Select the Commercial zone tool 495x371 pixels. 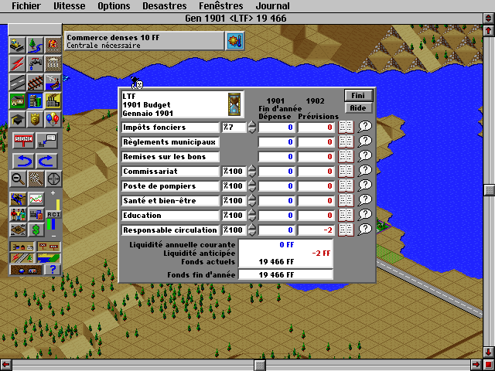[x=35, y=100]
